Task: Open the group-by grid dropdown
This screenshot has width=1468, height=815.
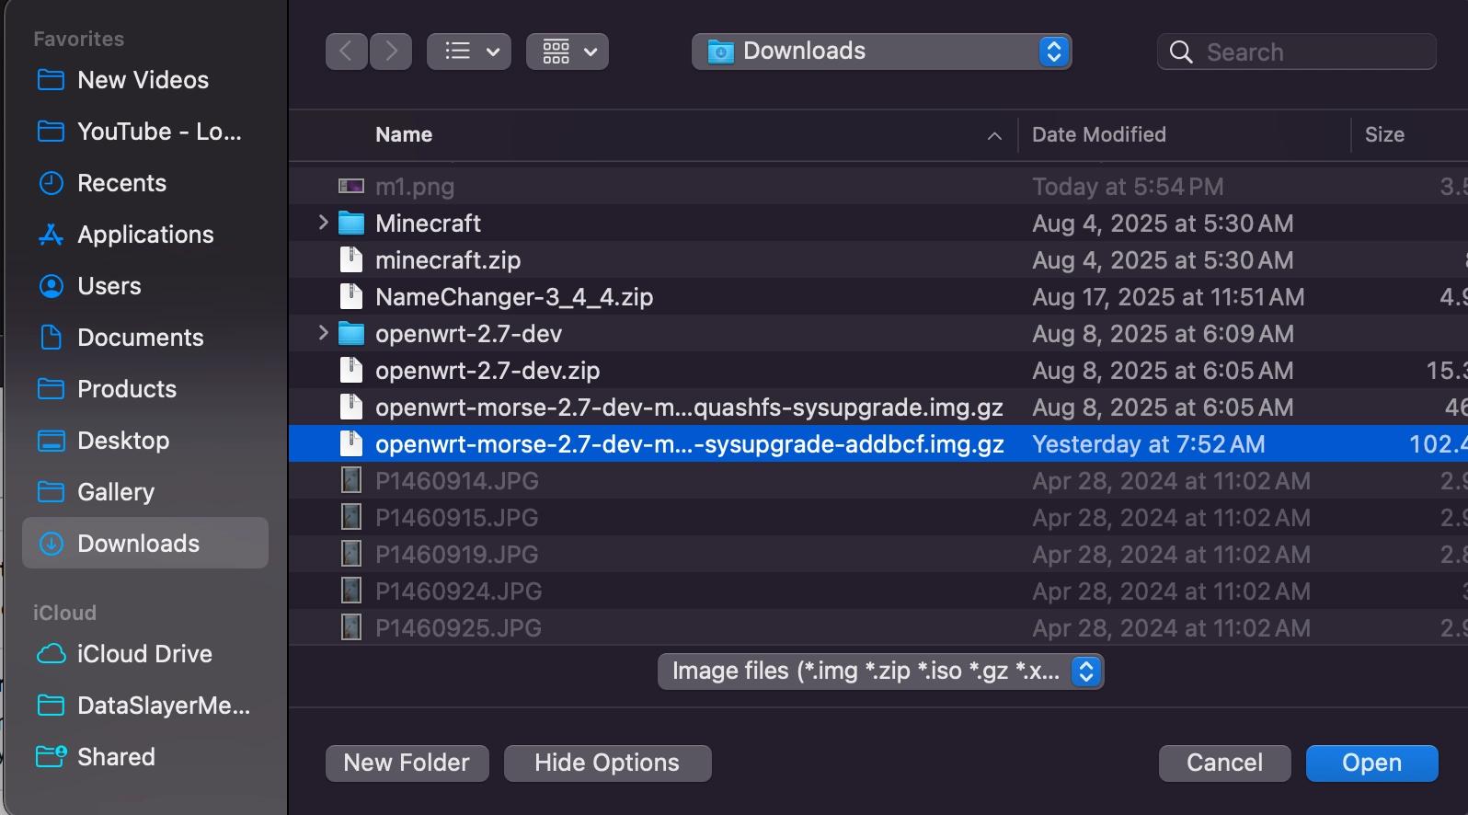Action: click(568, 52)
